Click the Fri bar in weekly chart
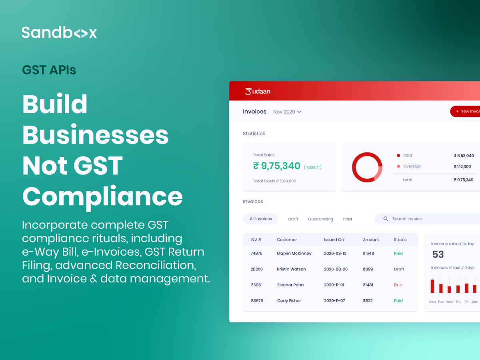 (466, 288)
